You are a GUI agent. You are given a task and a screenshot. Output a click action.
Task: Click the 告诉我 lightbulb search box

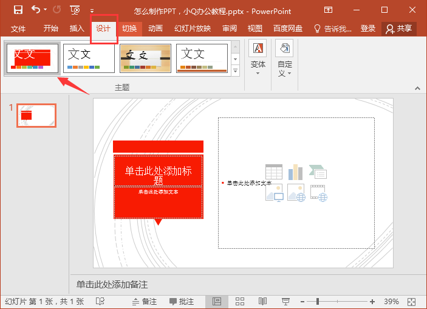333,29
